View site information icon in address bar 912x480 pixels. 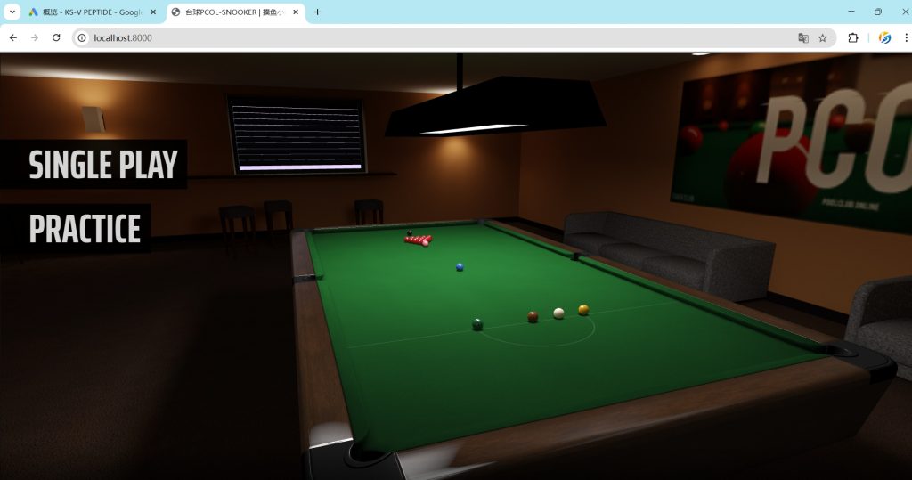click(82, 37)
